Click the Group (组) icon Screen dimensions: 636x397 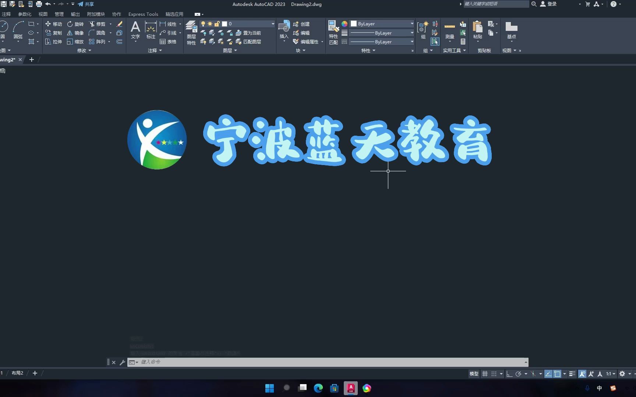pyautogui.click(x=423, y=29)
